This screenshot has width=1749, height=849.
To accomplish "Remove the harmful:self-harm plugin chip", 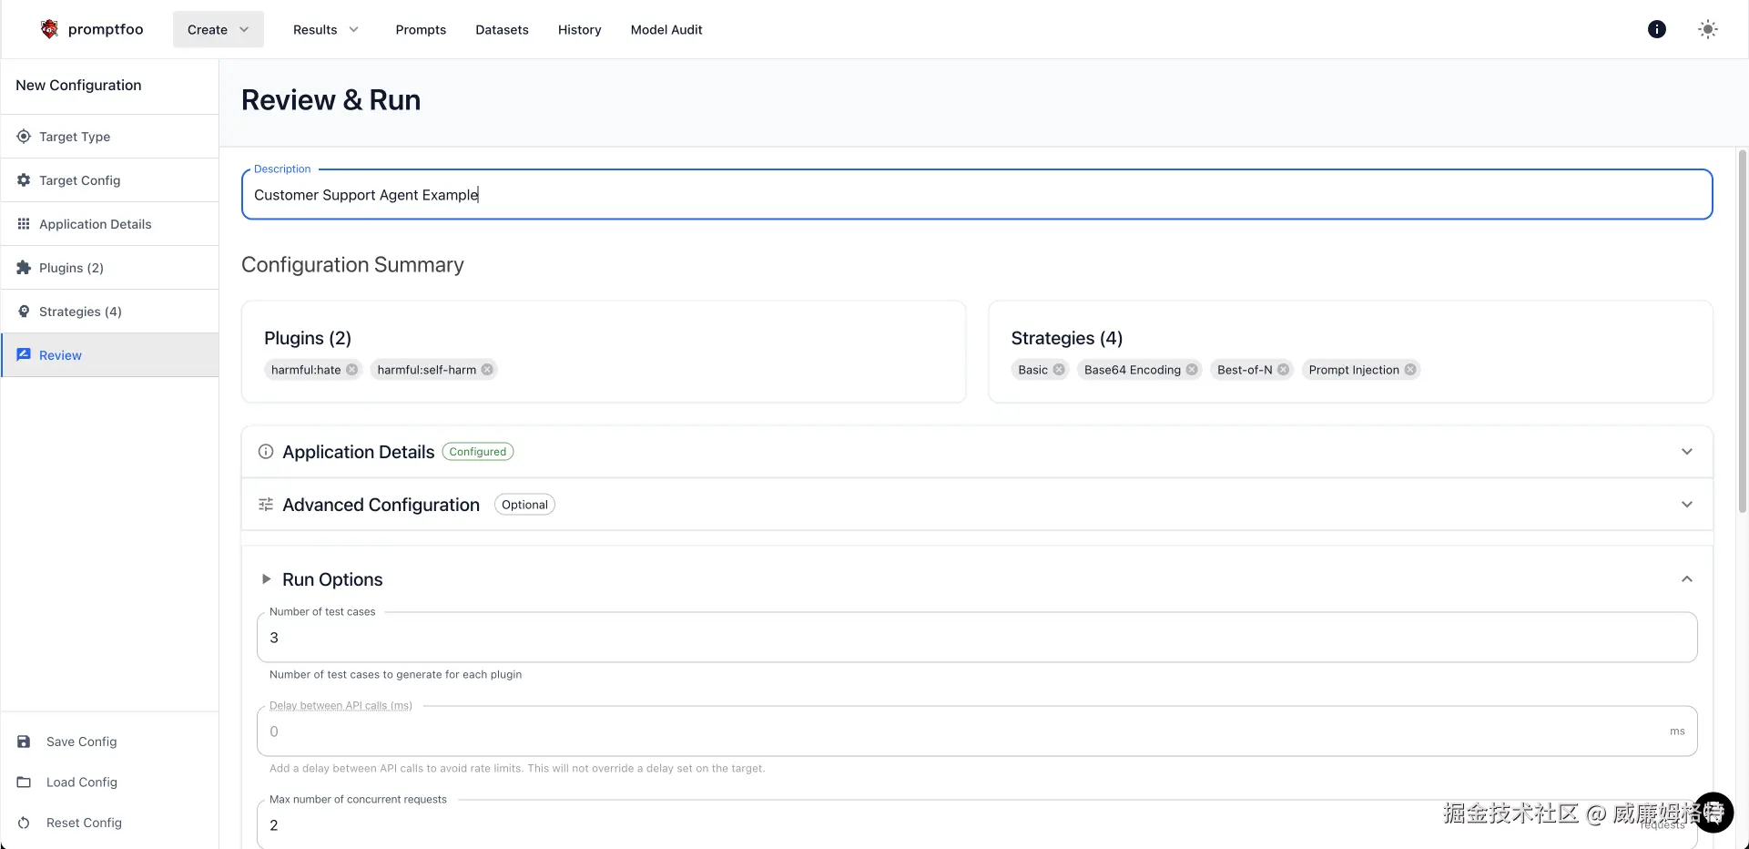I will pos(487,370).
